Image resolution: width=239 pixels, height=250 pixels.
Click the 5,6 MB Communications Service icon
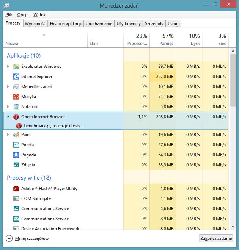[16, 209]
